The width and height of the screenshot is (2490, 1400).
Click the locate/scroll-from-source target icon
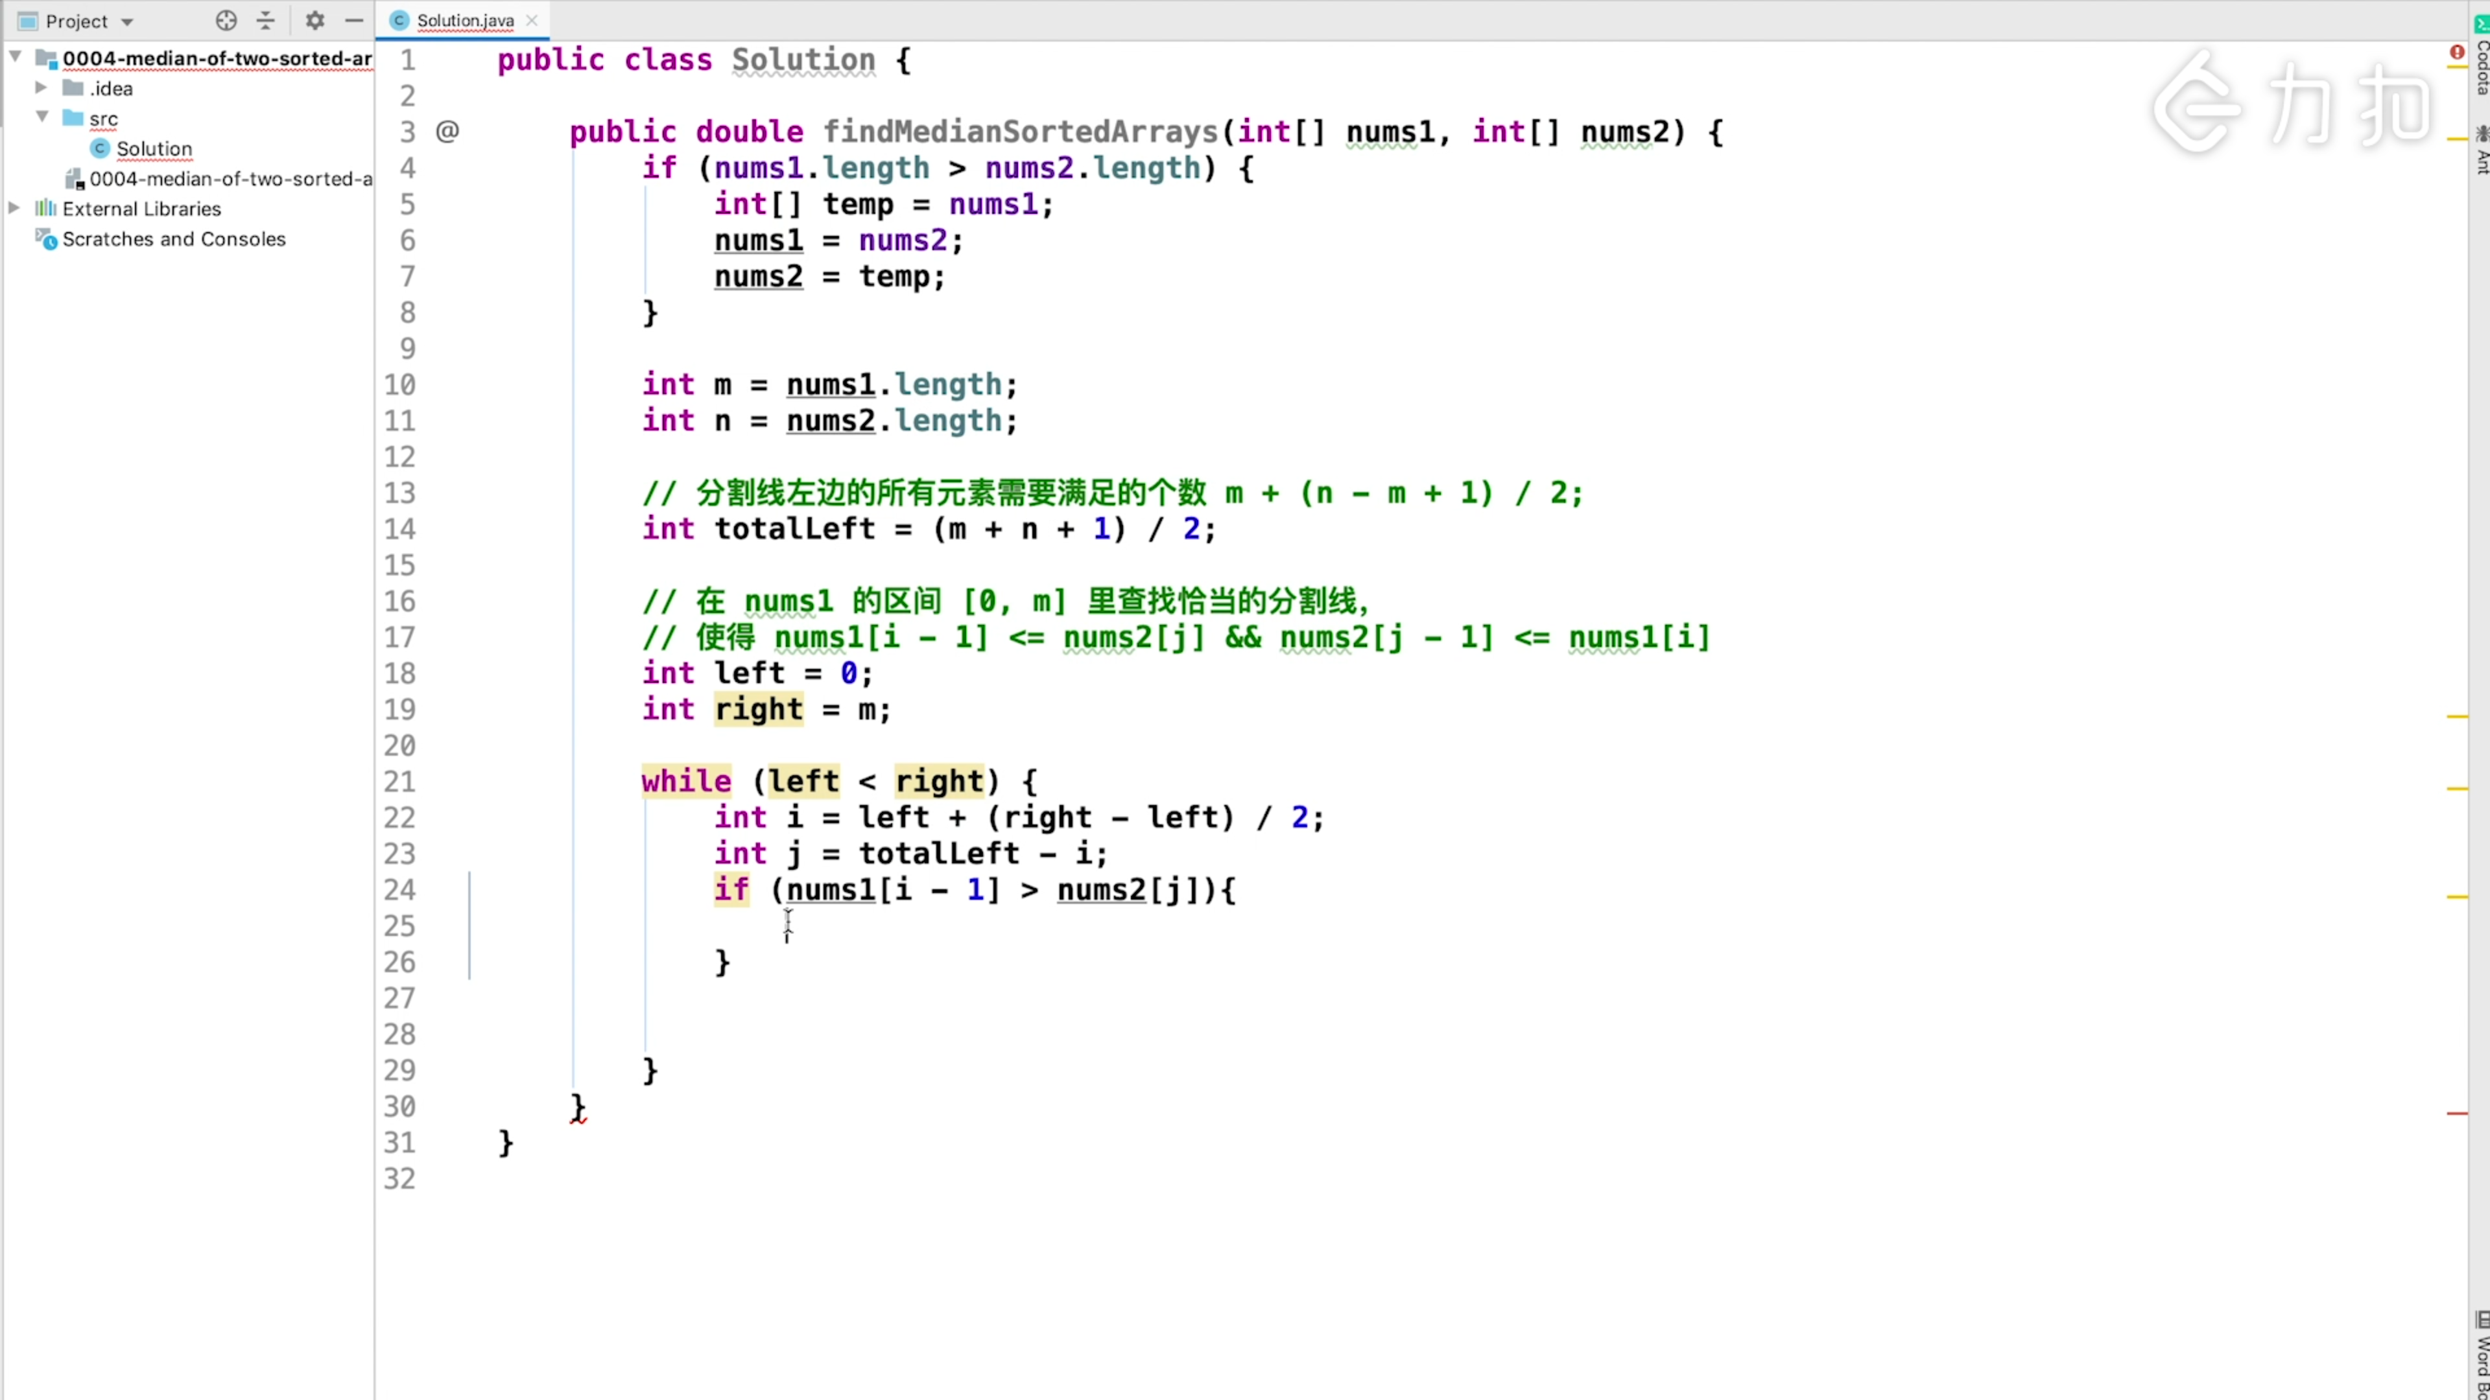click(x=226, y=20)
